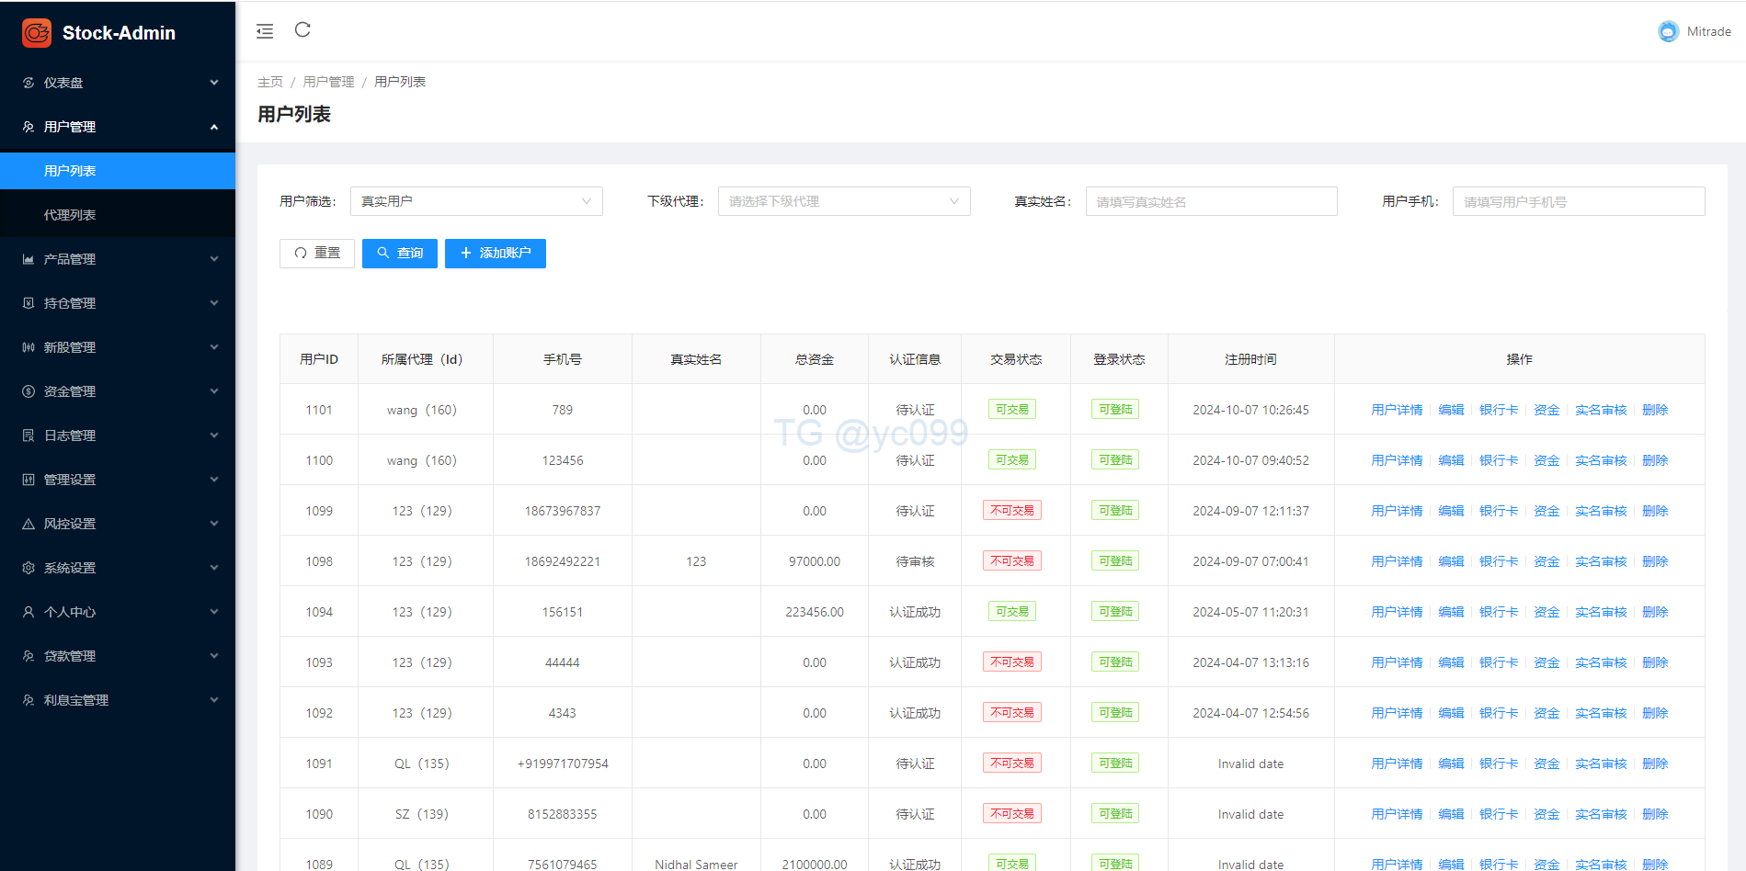Click the 仪表盘 dashboard sidebar icon
Image resolution: width=1746 pixels, height=871 pixels.
29,83
